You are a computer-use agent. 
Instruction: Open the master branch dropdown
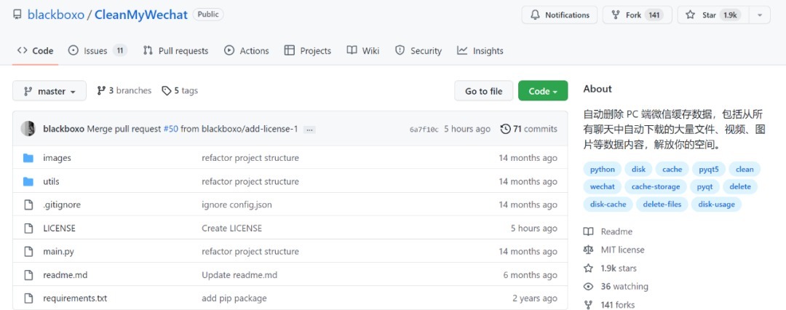[x=49, y=91]
